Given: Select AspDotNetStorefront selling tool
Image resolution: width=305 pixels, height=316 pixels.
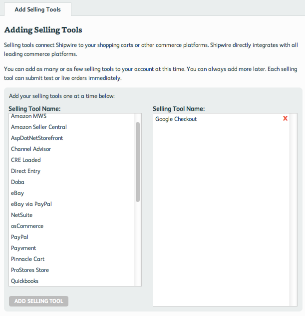Looking at the screenshot, I should coord(37,138).
